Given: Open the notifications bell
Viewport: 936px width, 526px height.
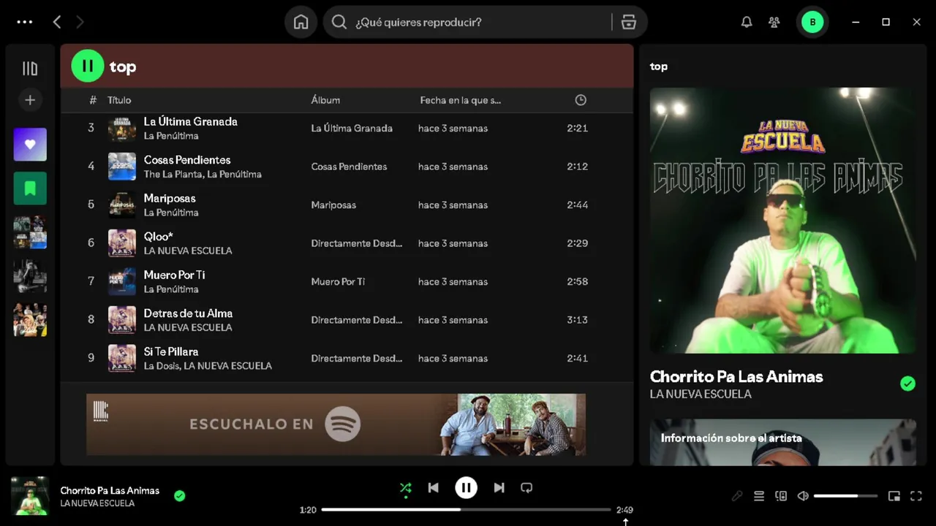Looking at the screenshot, I should [x=747, y=22].
